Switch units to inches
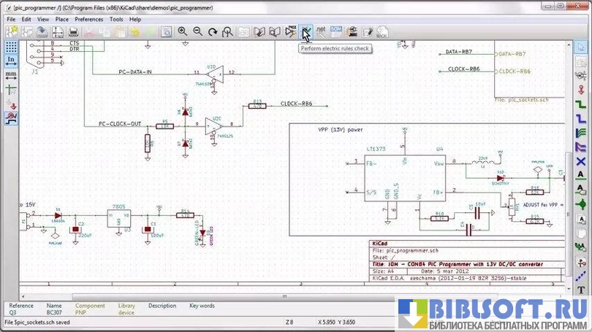Viewport: 592px width, 332px height. tap(11, 60)
